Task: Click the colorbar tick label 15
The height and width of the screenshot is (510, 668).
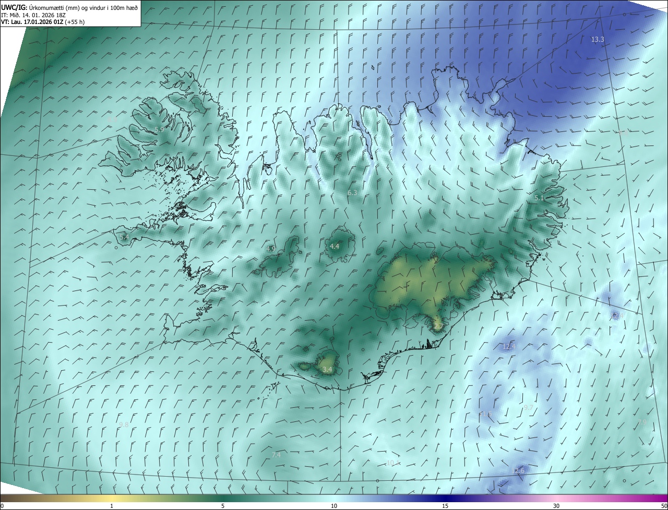Action: tap(445, 506)
